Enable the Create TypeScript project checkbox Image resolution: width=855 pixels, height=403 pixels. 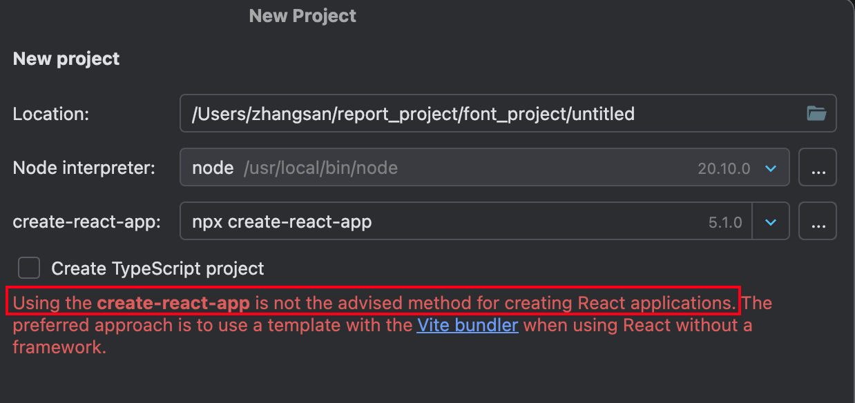(x=29, y=268)
